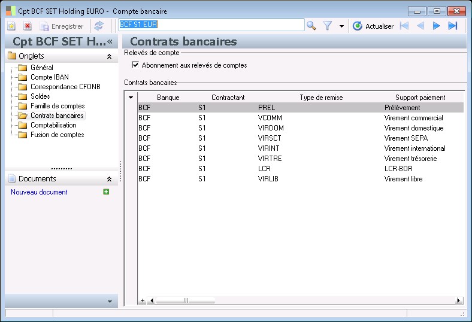Open the Compte IBAN tab

(50, 77)
